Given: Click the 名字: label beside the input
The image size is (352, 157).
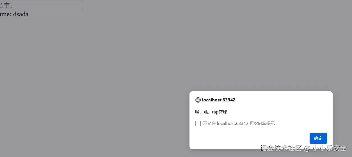Looking at the screenshot, I should [x=6, y=6].
